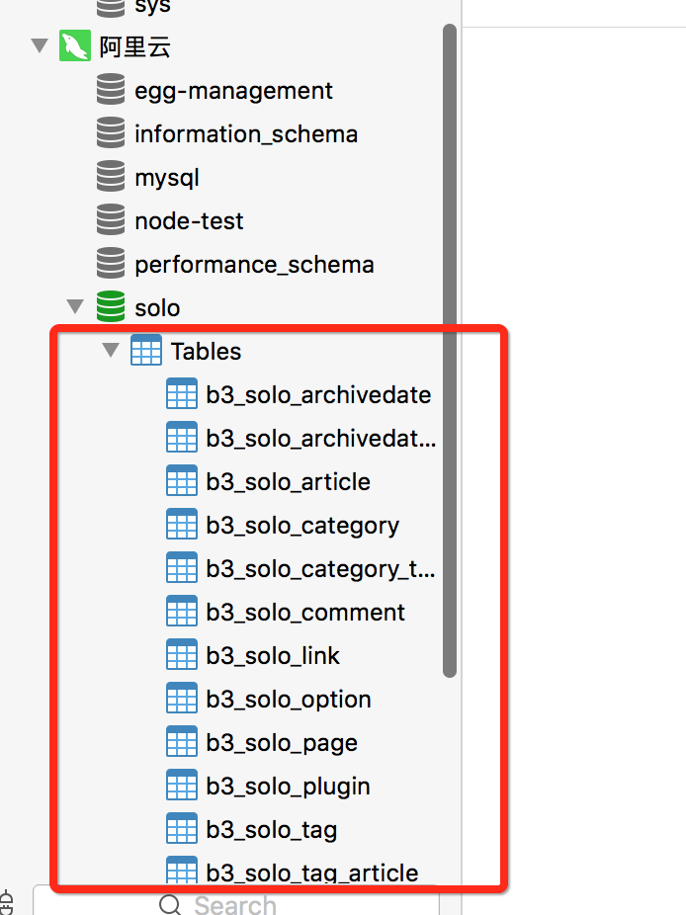Viewport: 686px width, 915px height.
Task: Select the b3_solo_category table
Action: click(x=302, y=526)
